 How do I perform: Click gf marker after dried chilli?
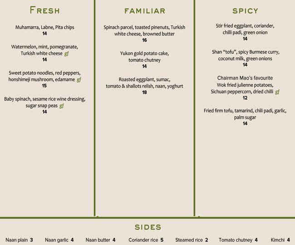277,92
